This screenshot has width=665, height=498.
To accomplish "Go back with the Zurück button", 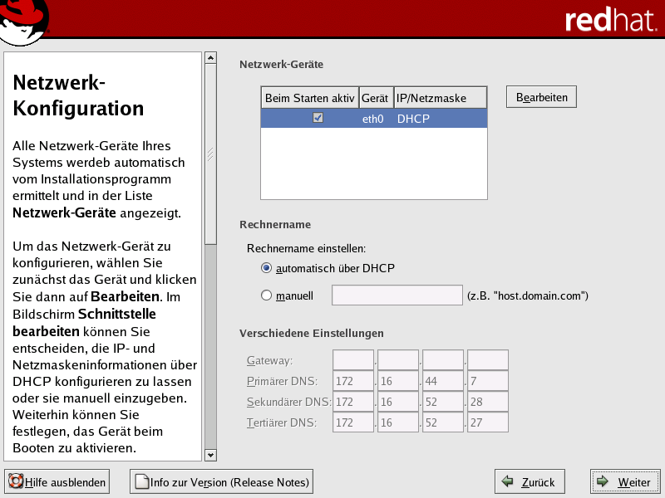I will tap(529, 481).
